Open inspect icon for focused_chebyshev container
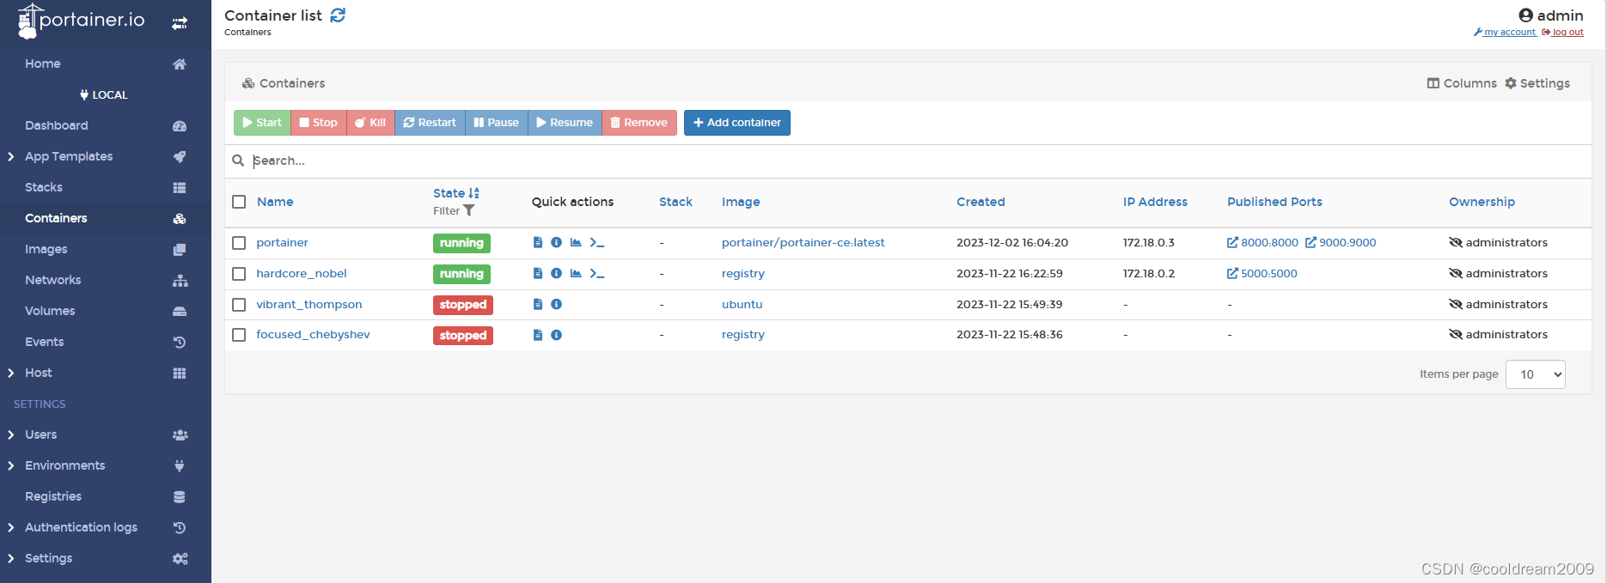 coord(556,335)
